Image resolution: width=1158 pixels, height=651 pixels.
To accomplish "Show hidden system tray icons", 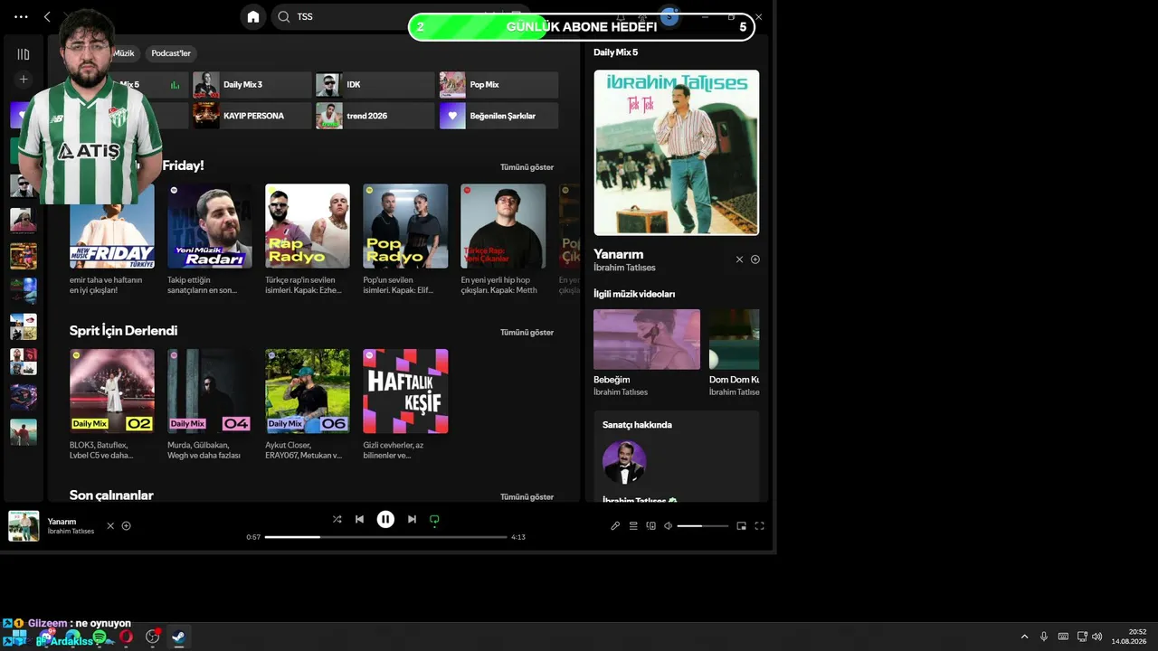I will [1024, 637].
